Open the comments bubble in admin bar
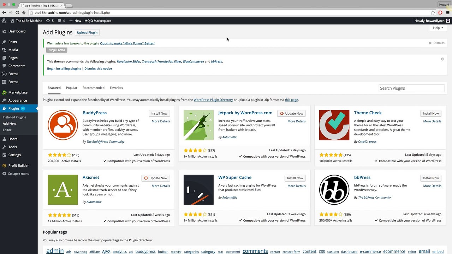 (61, 21)
